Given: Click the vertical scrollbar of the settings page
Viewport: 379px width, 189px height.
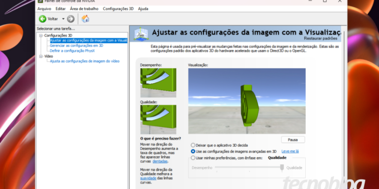Looking at the screenshot, I should [344, 107].
